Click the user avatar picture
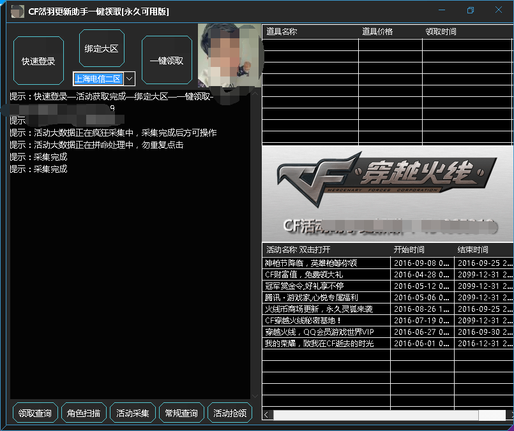Screen dimensions: 514x431 coord(229,55)
